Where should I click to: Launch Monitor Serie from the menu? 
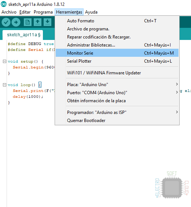coord(117,53)
